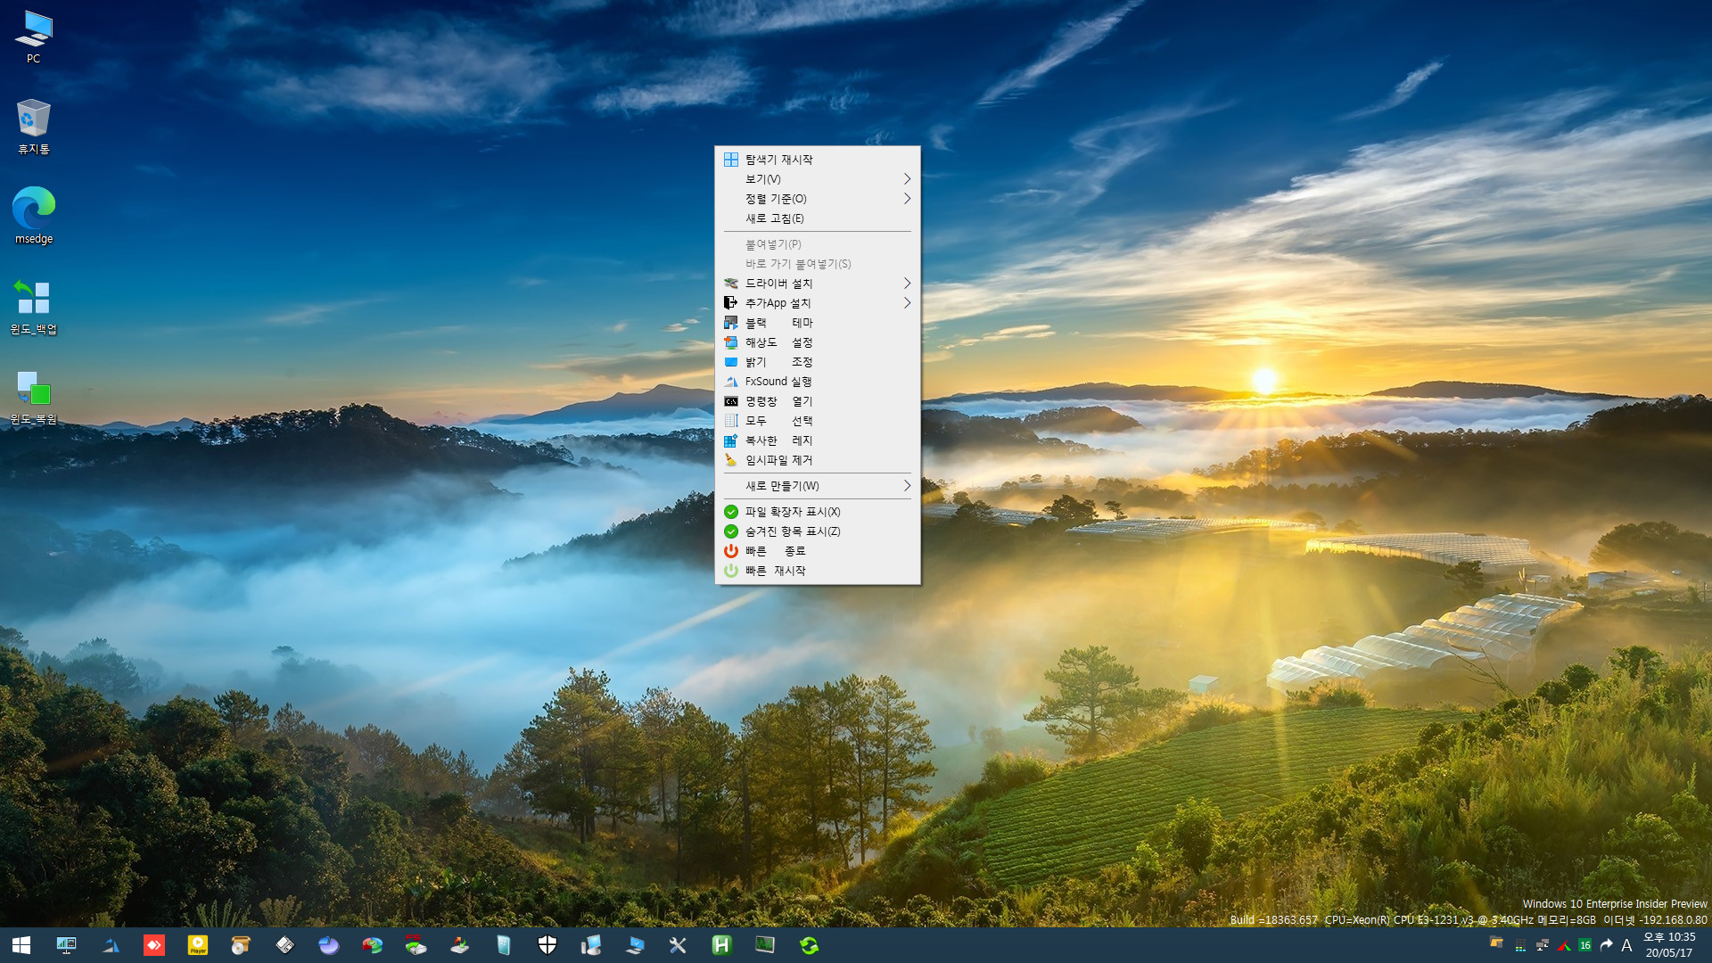Open the PC desktop icon

33,37
